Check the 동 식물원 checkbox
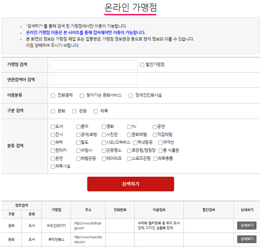 [x=160, y=151]
